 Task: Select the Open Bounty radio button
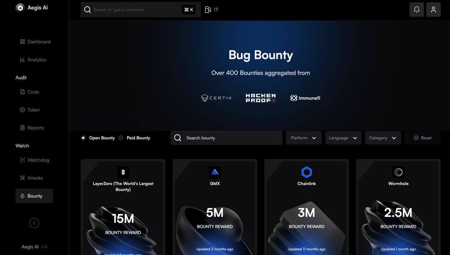tap(83, 138)
